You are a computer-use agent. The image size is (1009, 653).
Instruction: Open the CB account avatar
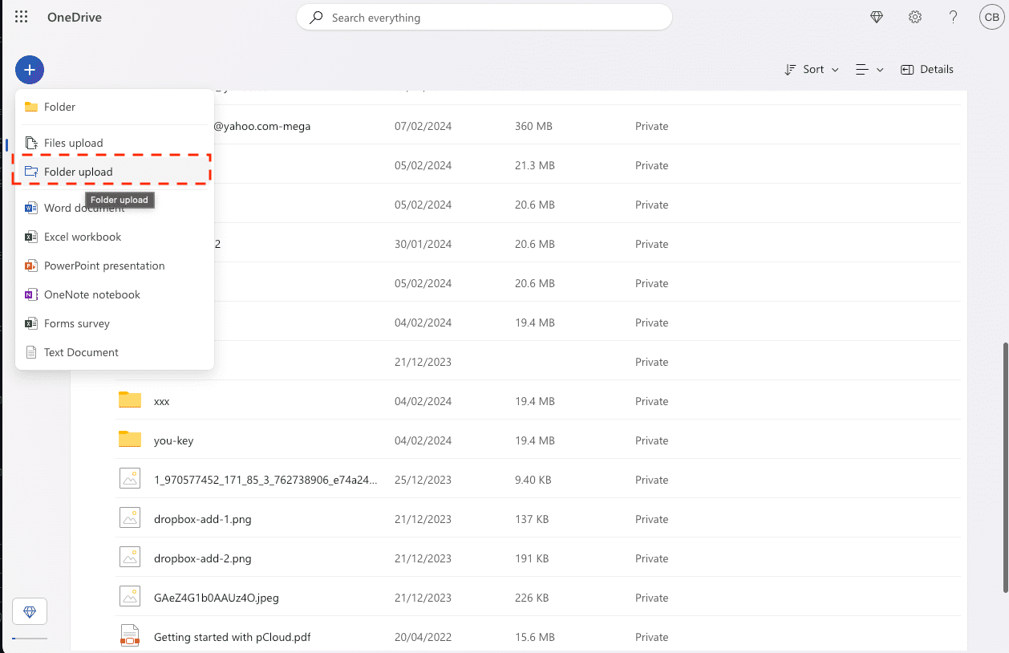(x=991, y=18)
